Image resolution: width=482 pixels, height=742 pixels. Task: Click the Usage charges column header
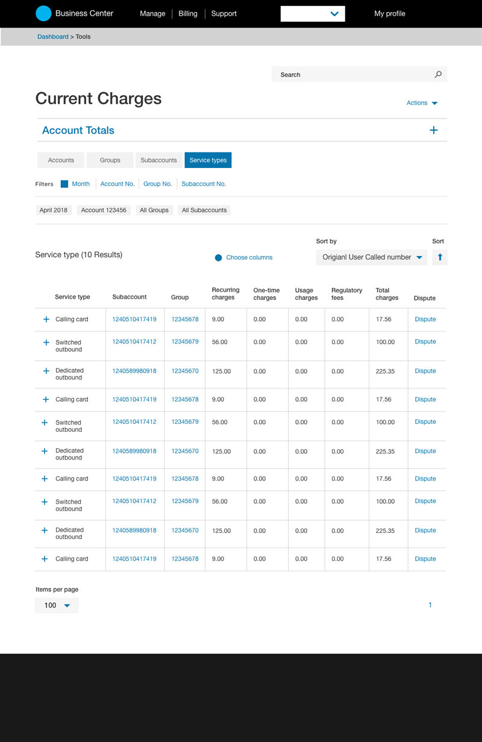[x=306, y=294]
